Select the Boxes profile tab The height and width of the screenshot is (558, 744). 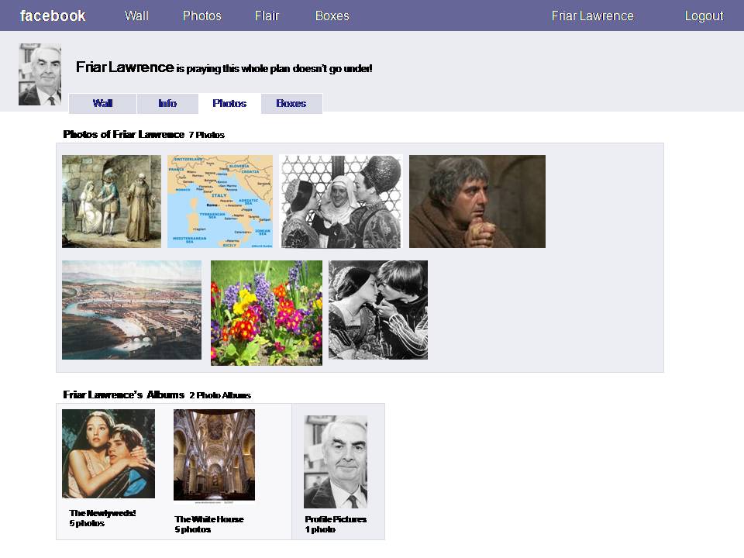(x=291, y=104)
